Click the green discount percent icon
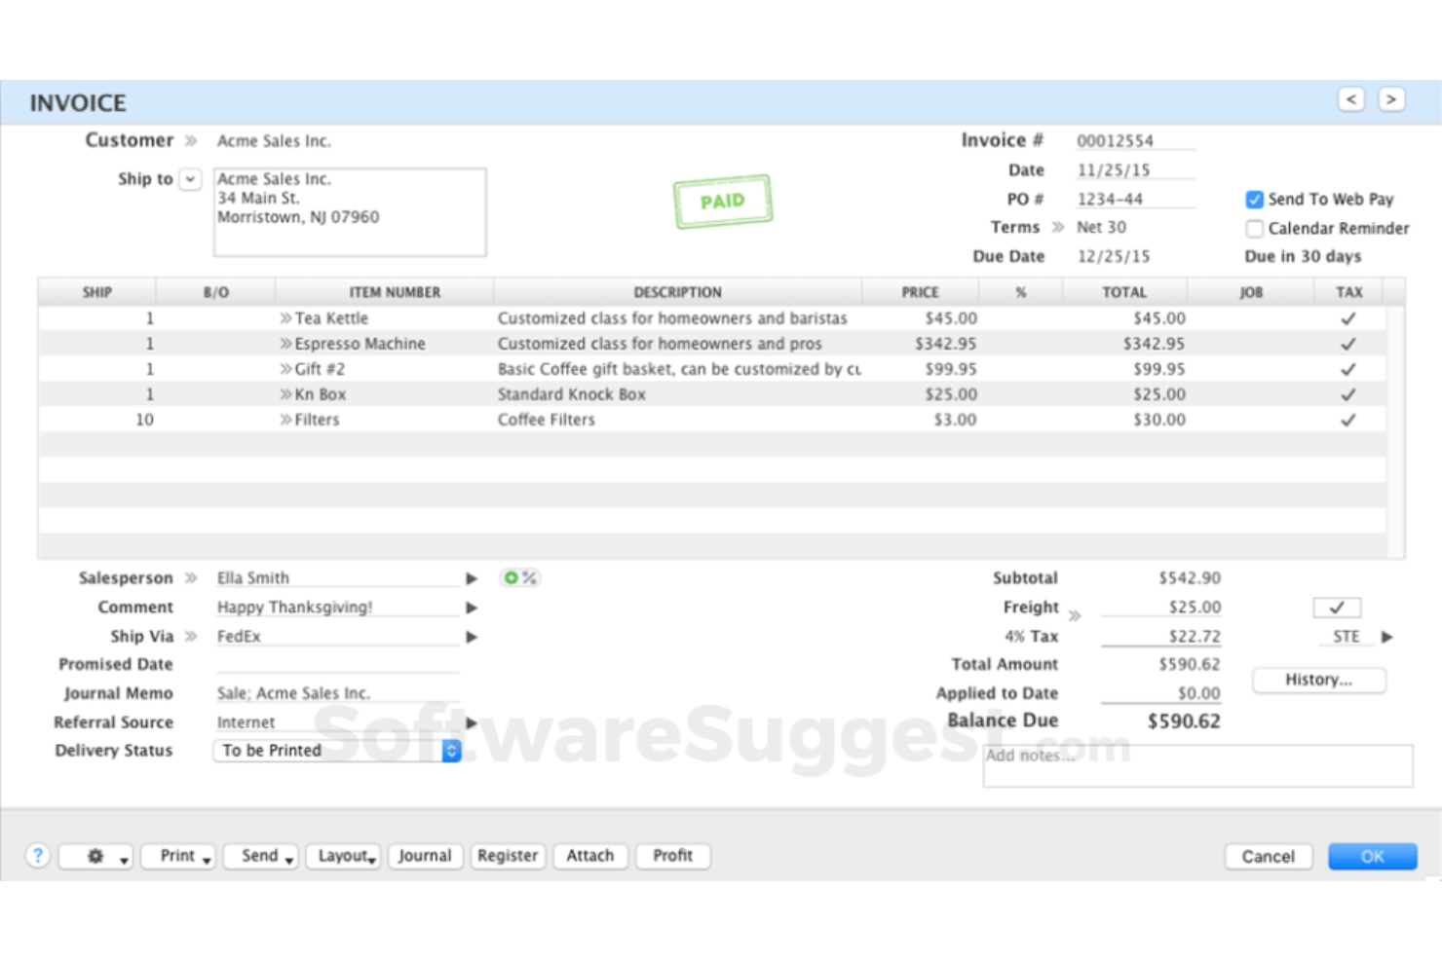1442x961 pixels. (x=519, y=577)
